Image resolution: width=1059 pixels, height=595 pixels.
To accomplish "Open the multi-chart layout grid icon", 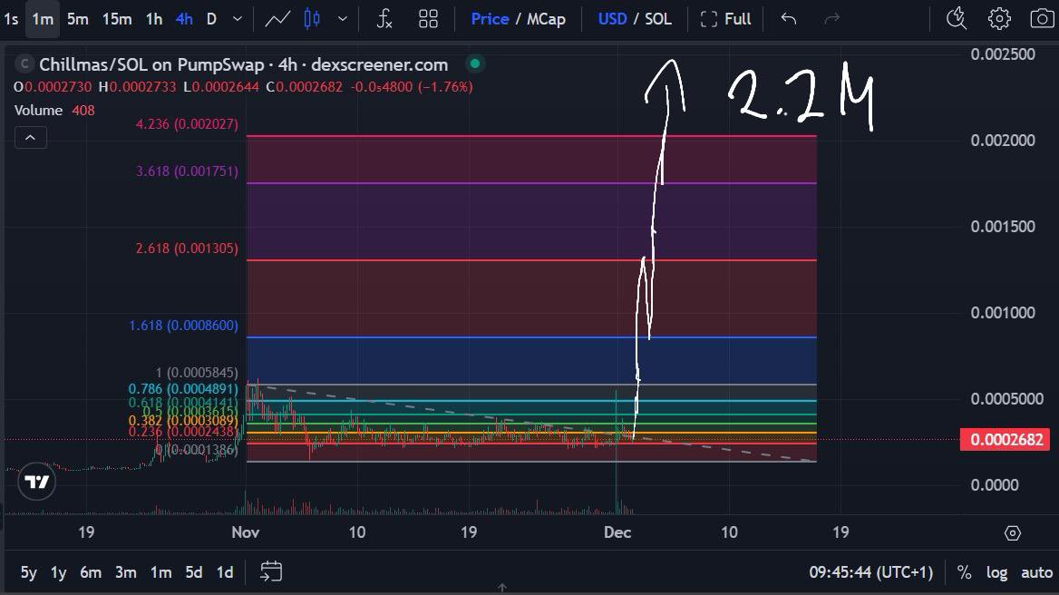I will pos(428,19).
